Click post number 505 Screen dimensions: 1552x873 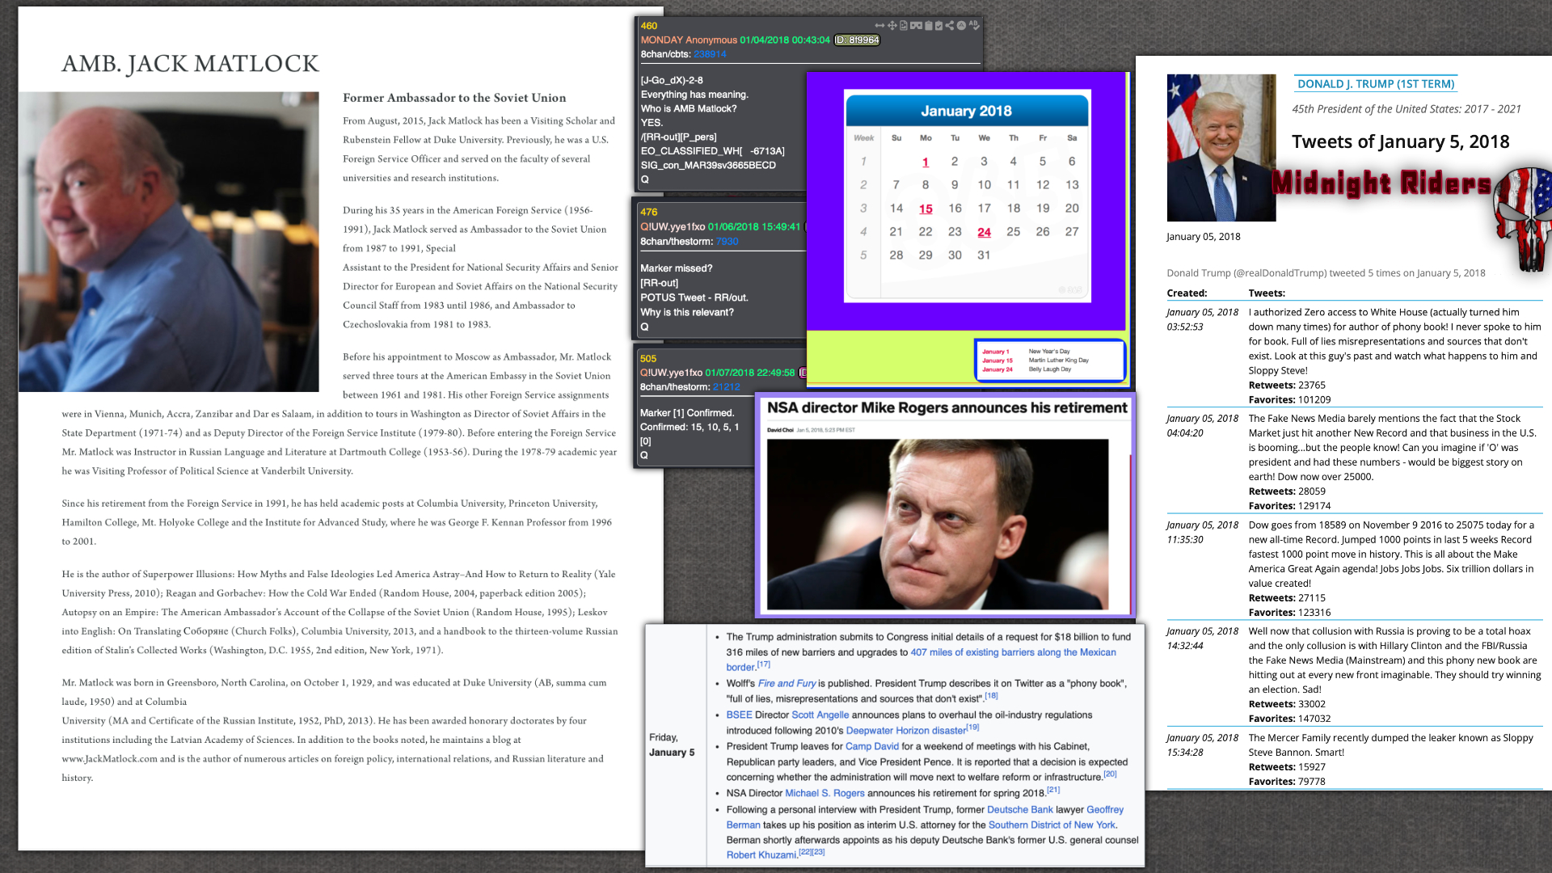648,358
